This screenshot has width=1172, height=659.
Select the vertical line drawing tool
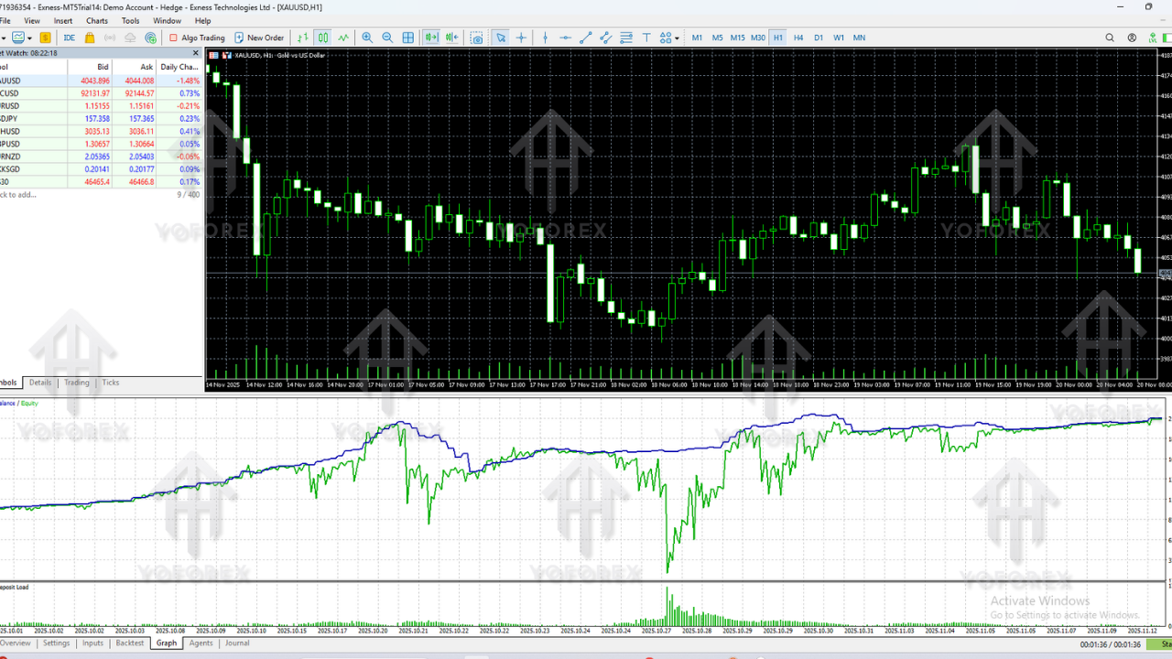[x=546, y=38]
